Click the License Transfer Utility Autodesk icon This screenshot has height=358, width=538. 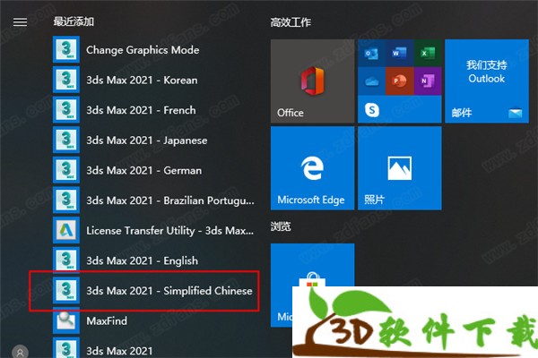pyautogui.click(x=66, y=230)
